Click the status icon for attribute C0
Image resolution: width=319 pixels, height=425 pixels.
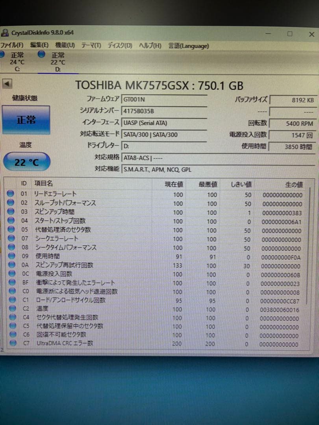[12, 291]
